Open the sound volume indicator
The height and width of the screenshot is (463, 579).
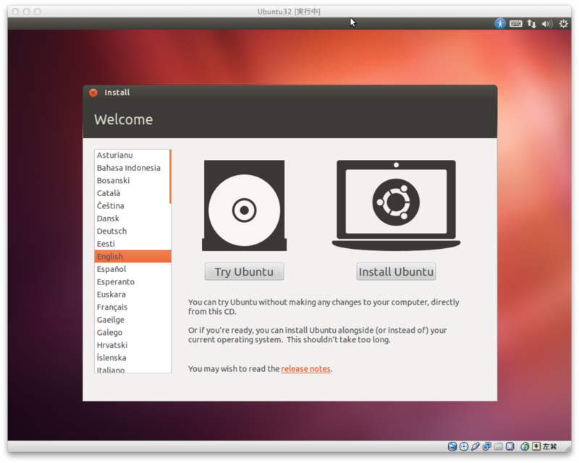[547, 24]
